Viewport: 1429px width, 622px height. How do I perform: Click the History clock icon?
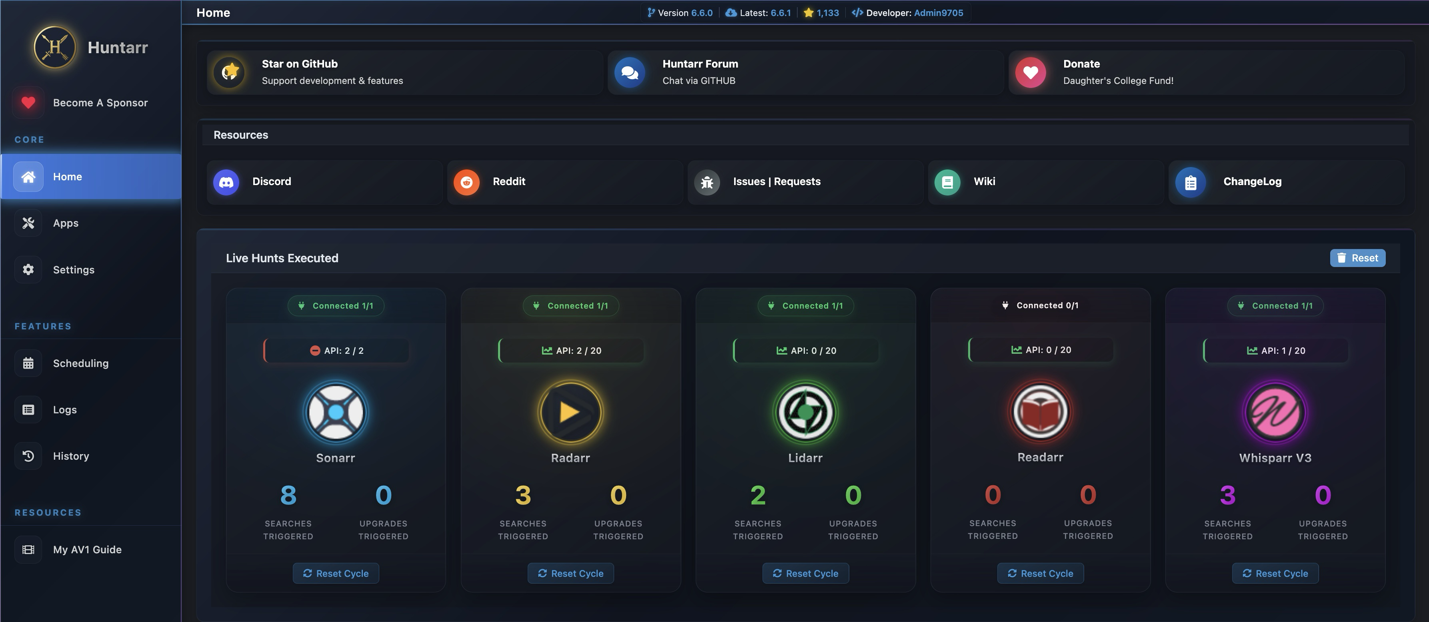tap(28, 456)
